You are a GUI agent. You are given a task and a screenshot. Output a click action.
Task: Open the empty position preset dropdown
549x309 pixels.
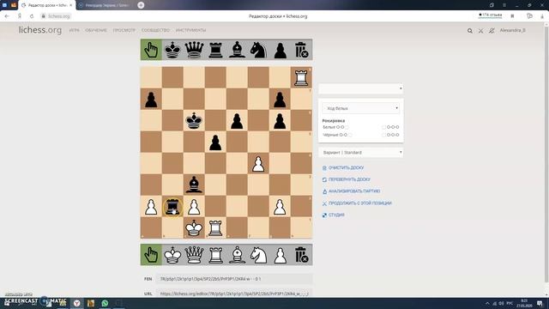(360, 88)
